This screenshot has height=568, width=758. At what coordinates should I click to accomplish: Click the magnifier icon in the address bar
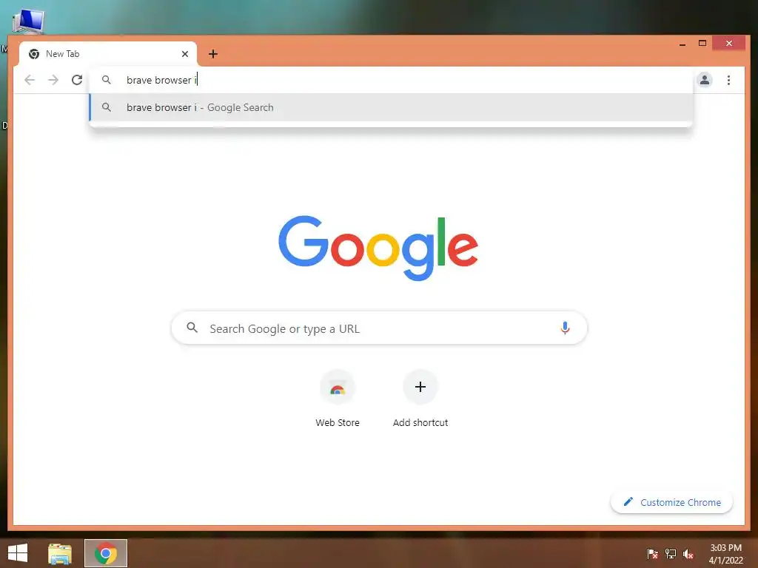[107, 80]
